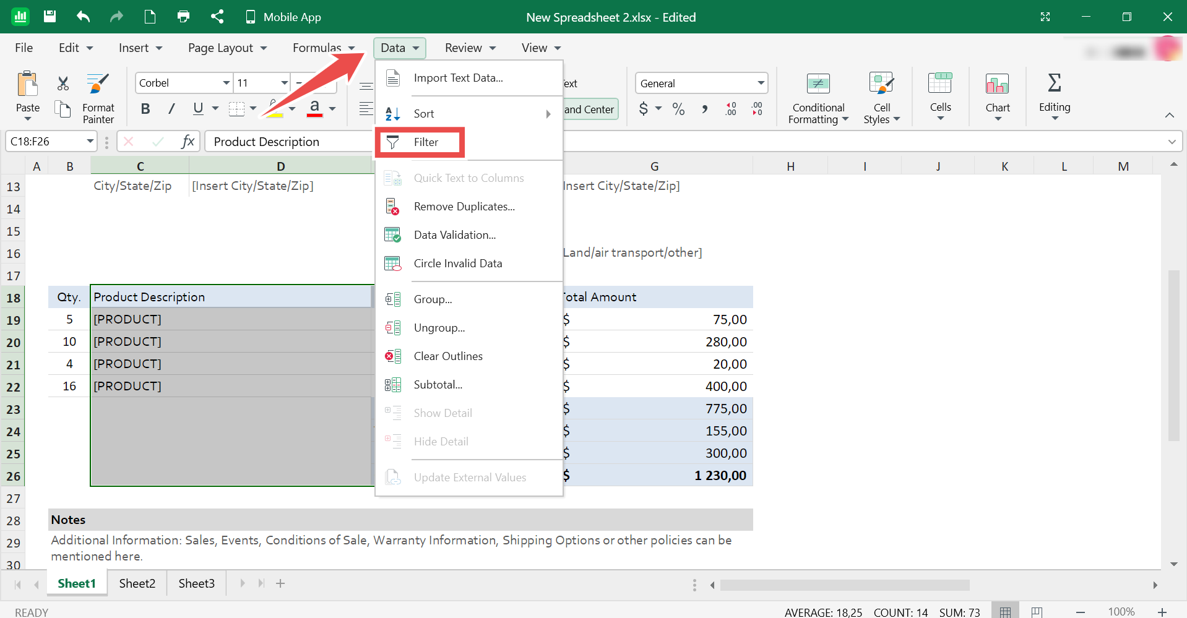
Task: Choose Group option in menu
Action: [x=469, y=299]
